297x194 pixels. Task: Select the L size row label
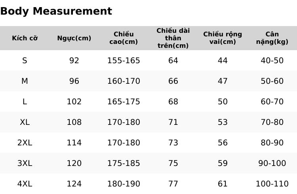pos(25,102)
